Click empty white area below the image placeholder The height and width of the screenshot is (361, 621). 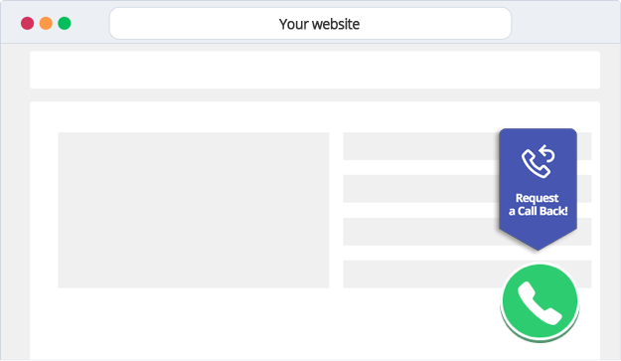click(194, 323)
